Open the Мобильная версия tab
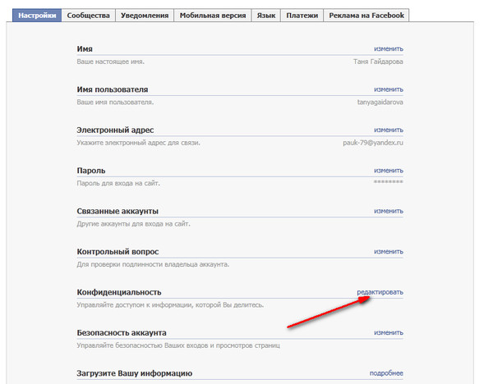 click(213, 16)
